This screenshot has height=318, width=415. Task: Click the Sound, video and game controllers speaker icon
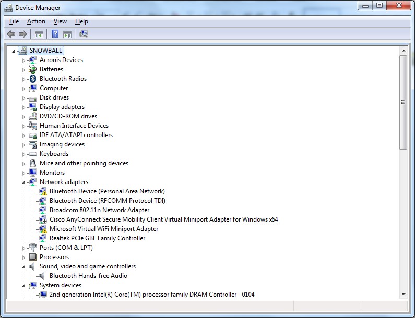(x=32, y=266)
